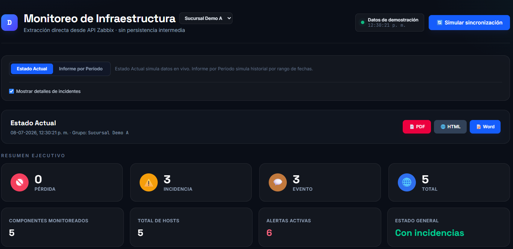Switch to the Estado Actual tab
This screenshot has width=513, height=249.
32,69
